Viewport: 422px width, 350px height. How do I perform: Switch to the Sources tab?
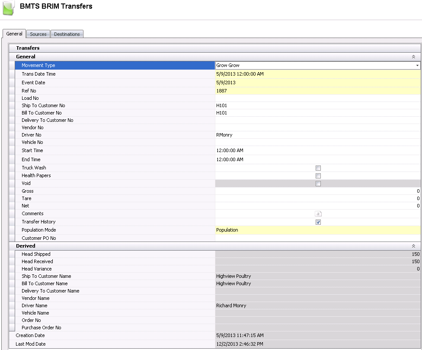[x=38, y=34]
